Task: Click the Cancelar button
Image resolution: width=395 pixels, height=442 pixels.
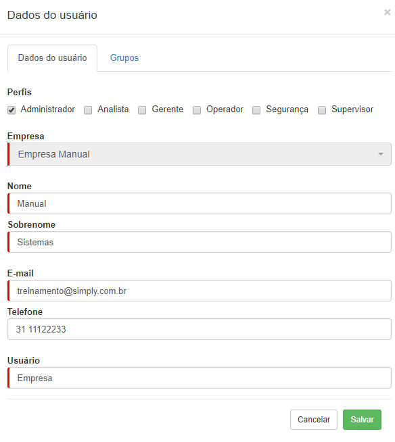Action: 314,420
